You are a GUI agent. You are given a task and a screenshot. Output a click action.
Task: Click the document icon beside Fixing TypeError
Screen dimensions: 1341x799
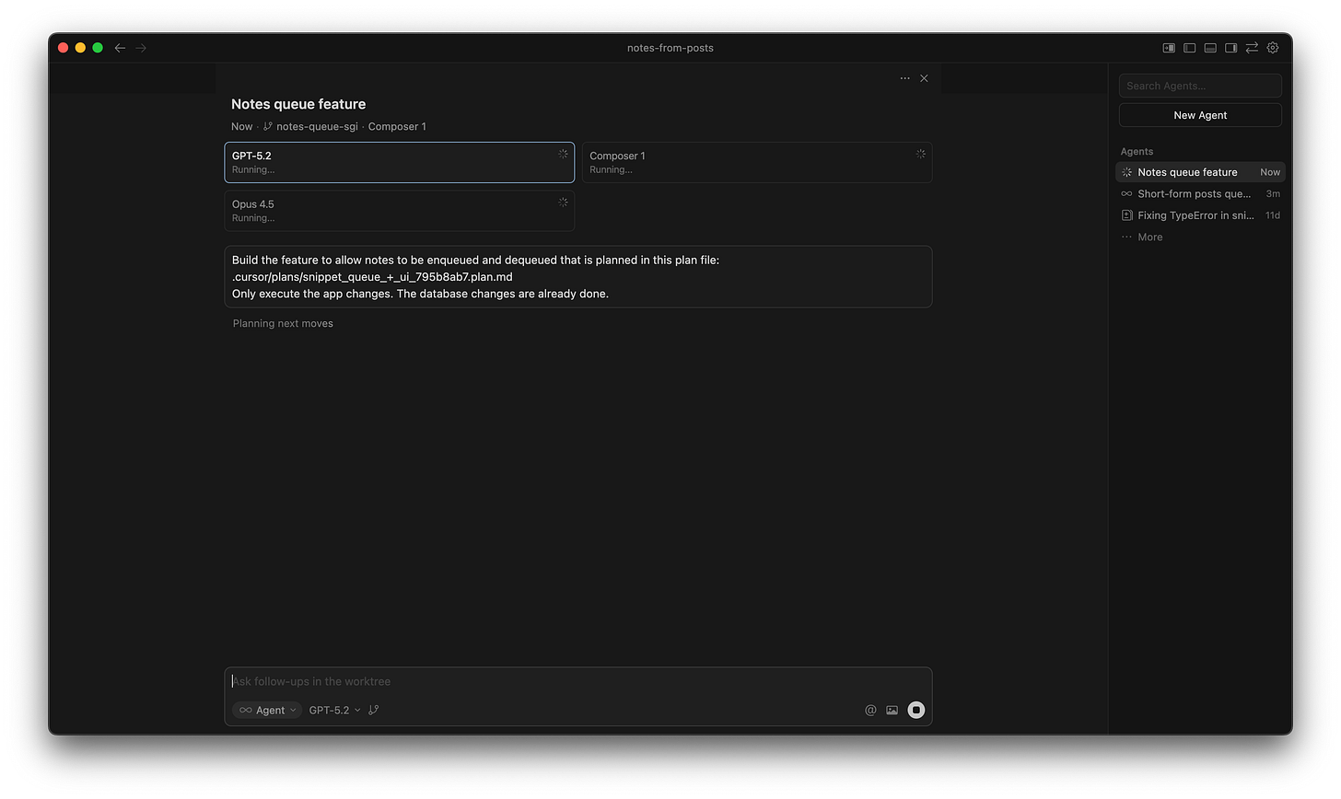pos(1126,215)
